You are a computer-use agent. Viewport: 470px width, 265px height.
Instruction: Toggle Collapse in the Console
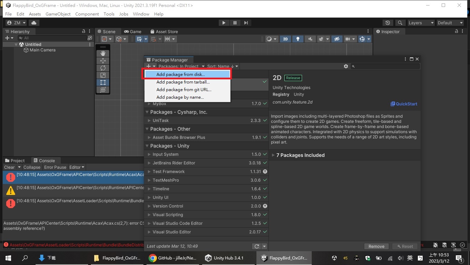(32, 167)
